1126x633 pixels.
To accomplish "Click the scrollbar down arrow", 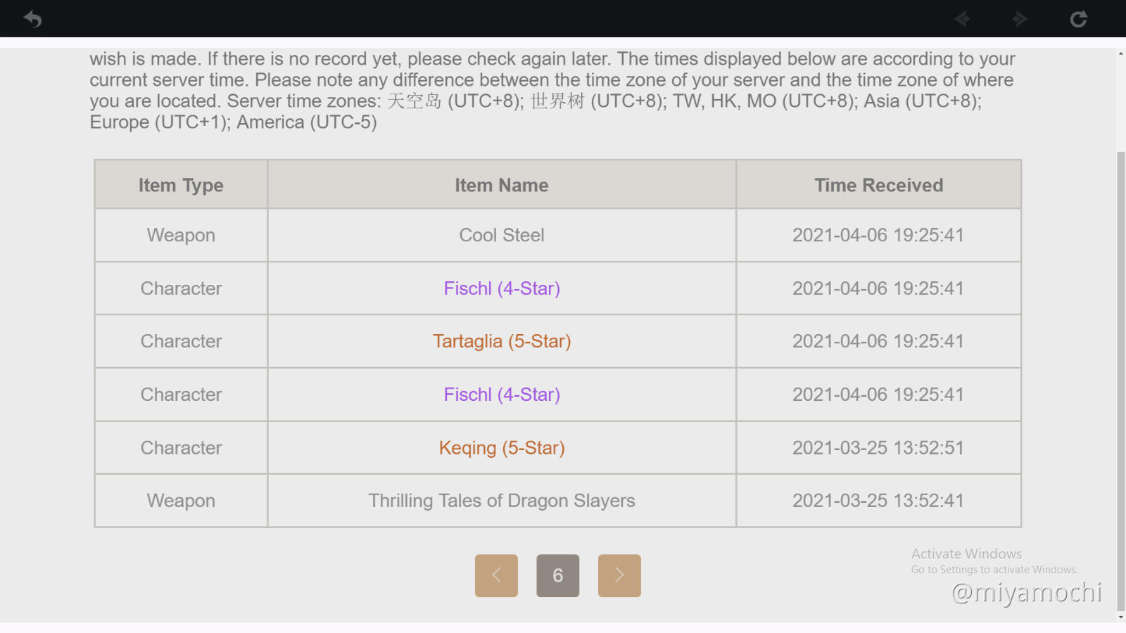I will (x=1120, y=617).
